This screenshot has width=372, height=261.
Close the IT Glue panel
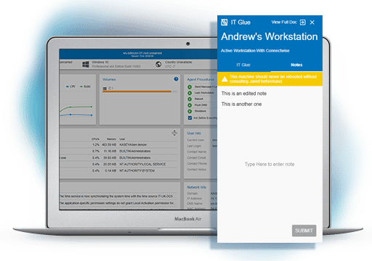tap(312, 22)
